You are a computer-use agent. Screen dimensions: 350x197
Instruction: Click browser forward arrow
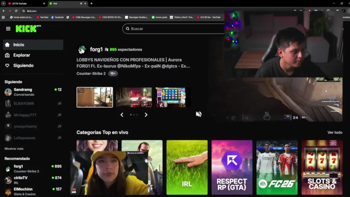point(10,11)
